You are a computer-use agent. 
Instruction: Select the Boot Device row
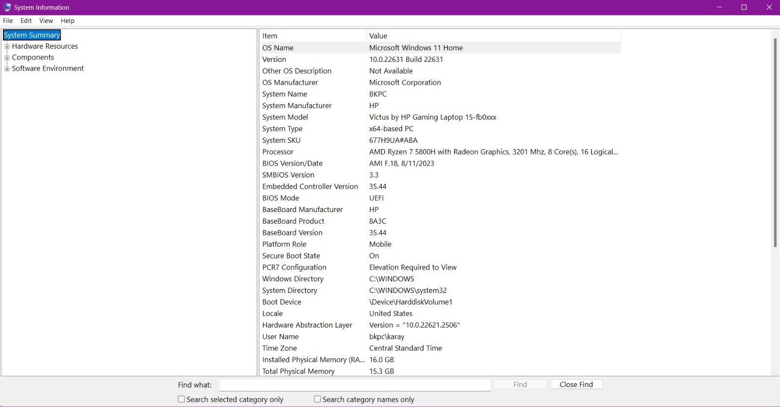(x=440, y=302)
